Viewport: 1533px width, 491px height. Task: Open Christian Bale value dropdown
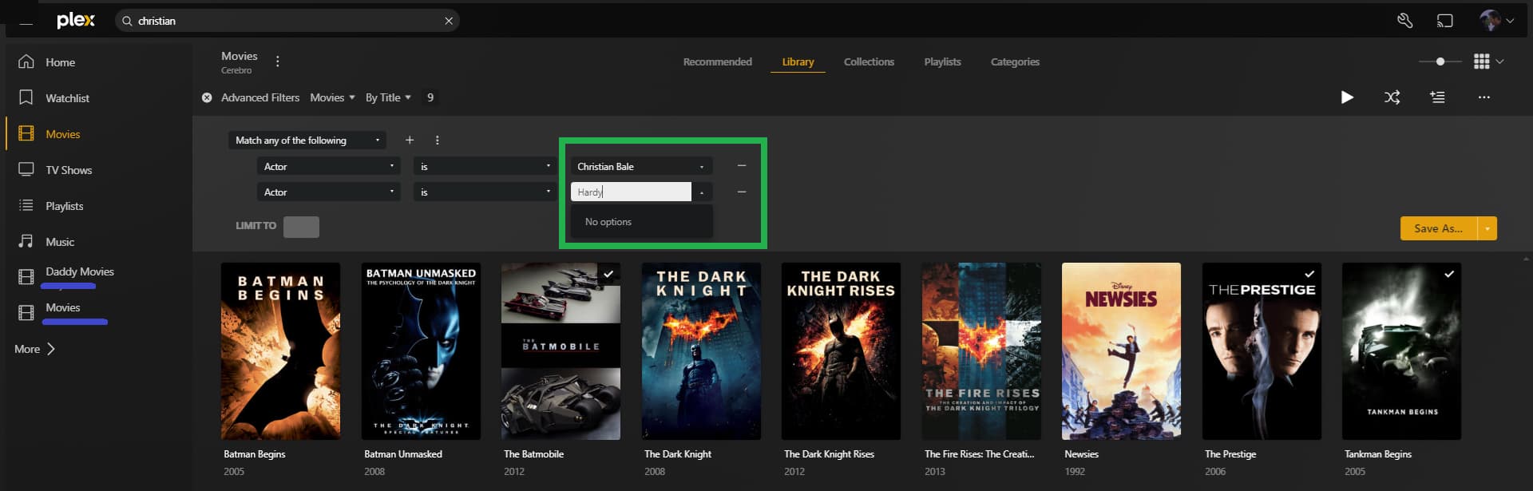[641, 166]
